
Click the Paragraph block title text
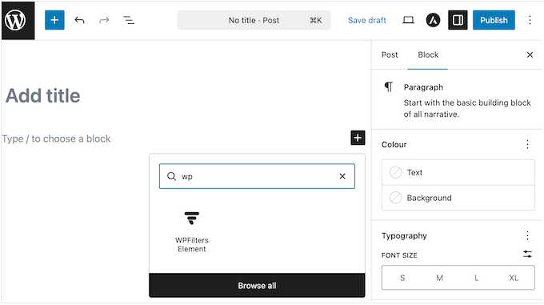coord(423,87)
